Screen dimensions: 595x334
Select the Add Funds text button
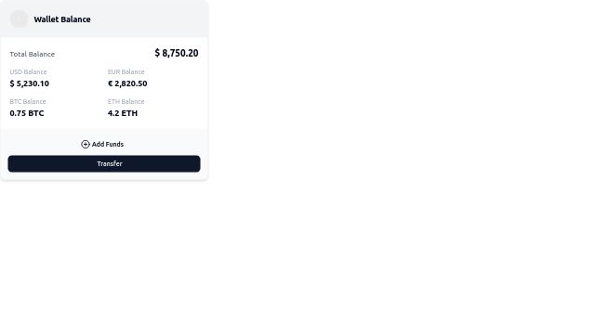click(102, 145)
